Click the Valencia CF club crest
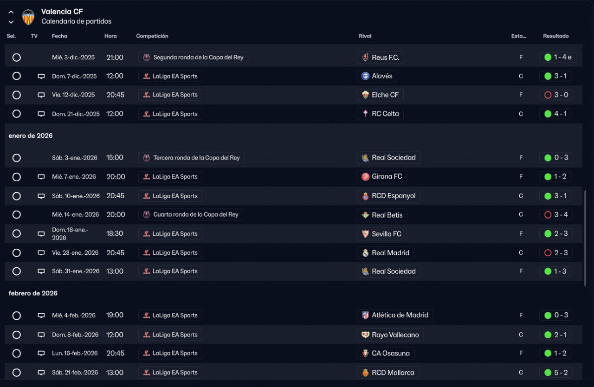594x387 pixels. click(28, 17)
